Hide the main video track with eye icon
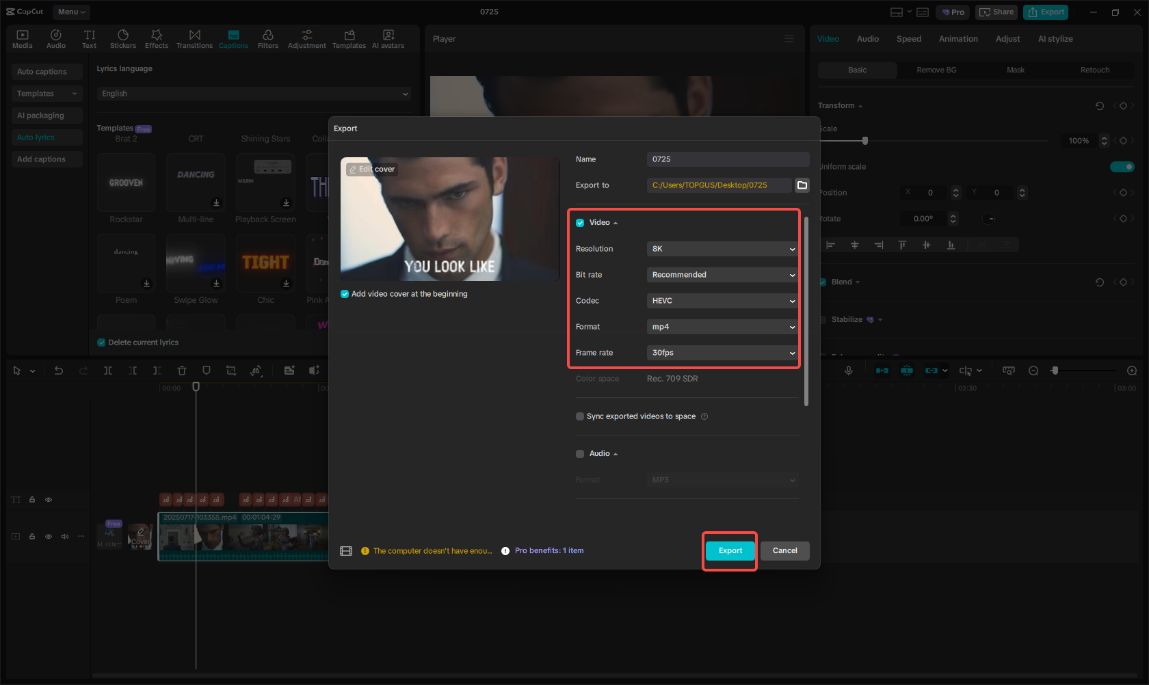Image resolution: width=1149 pixels, height=685 pixels. click(49, 537)
